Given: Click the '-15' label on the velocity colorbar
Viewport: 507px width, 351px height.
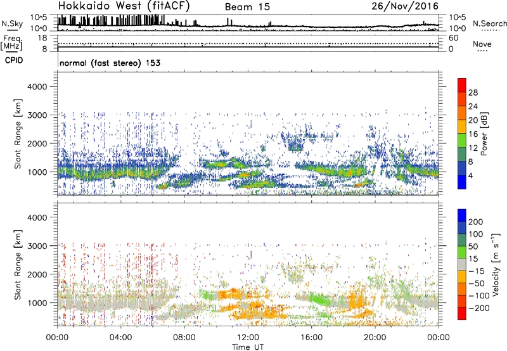Looking at the screenshot, I should [x=477, y=271].
